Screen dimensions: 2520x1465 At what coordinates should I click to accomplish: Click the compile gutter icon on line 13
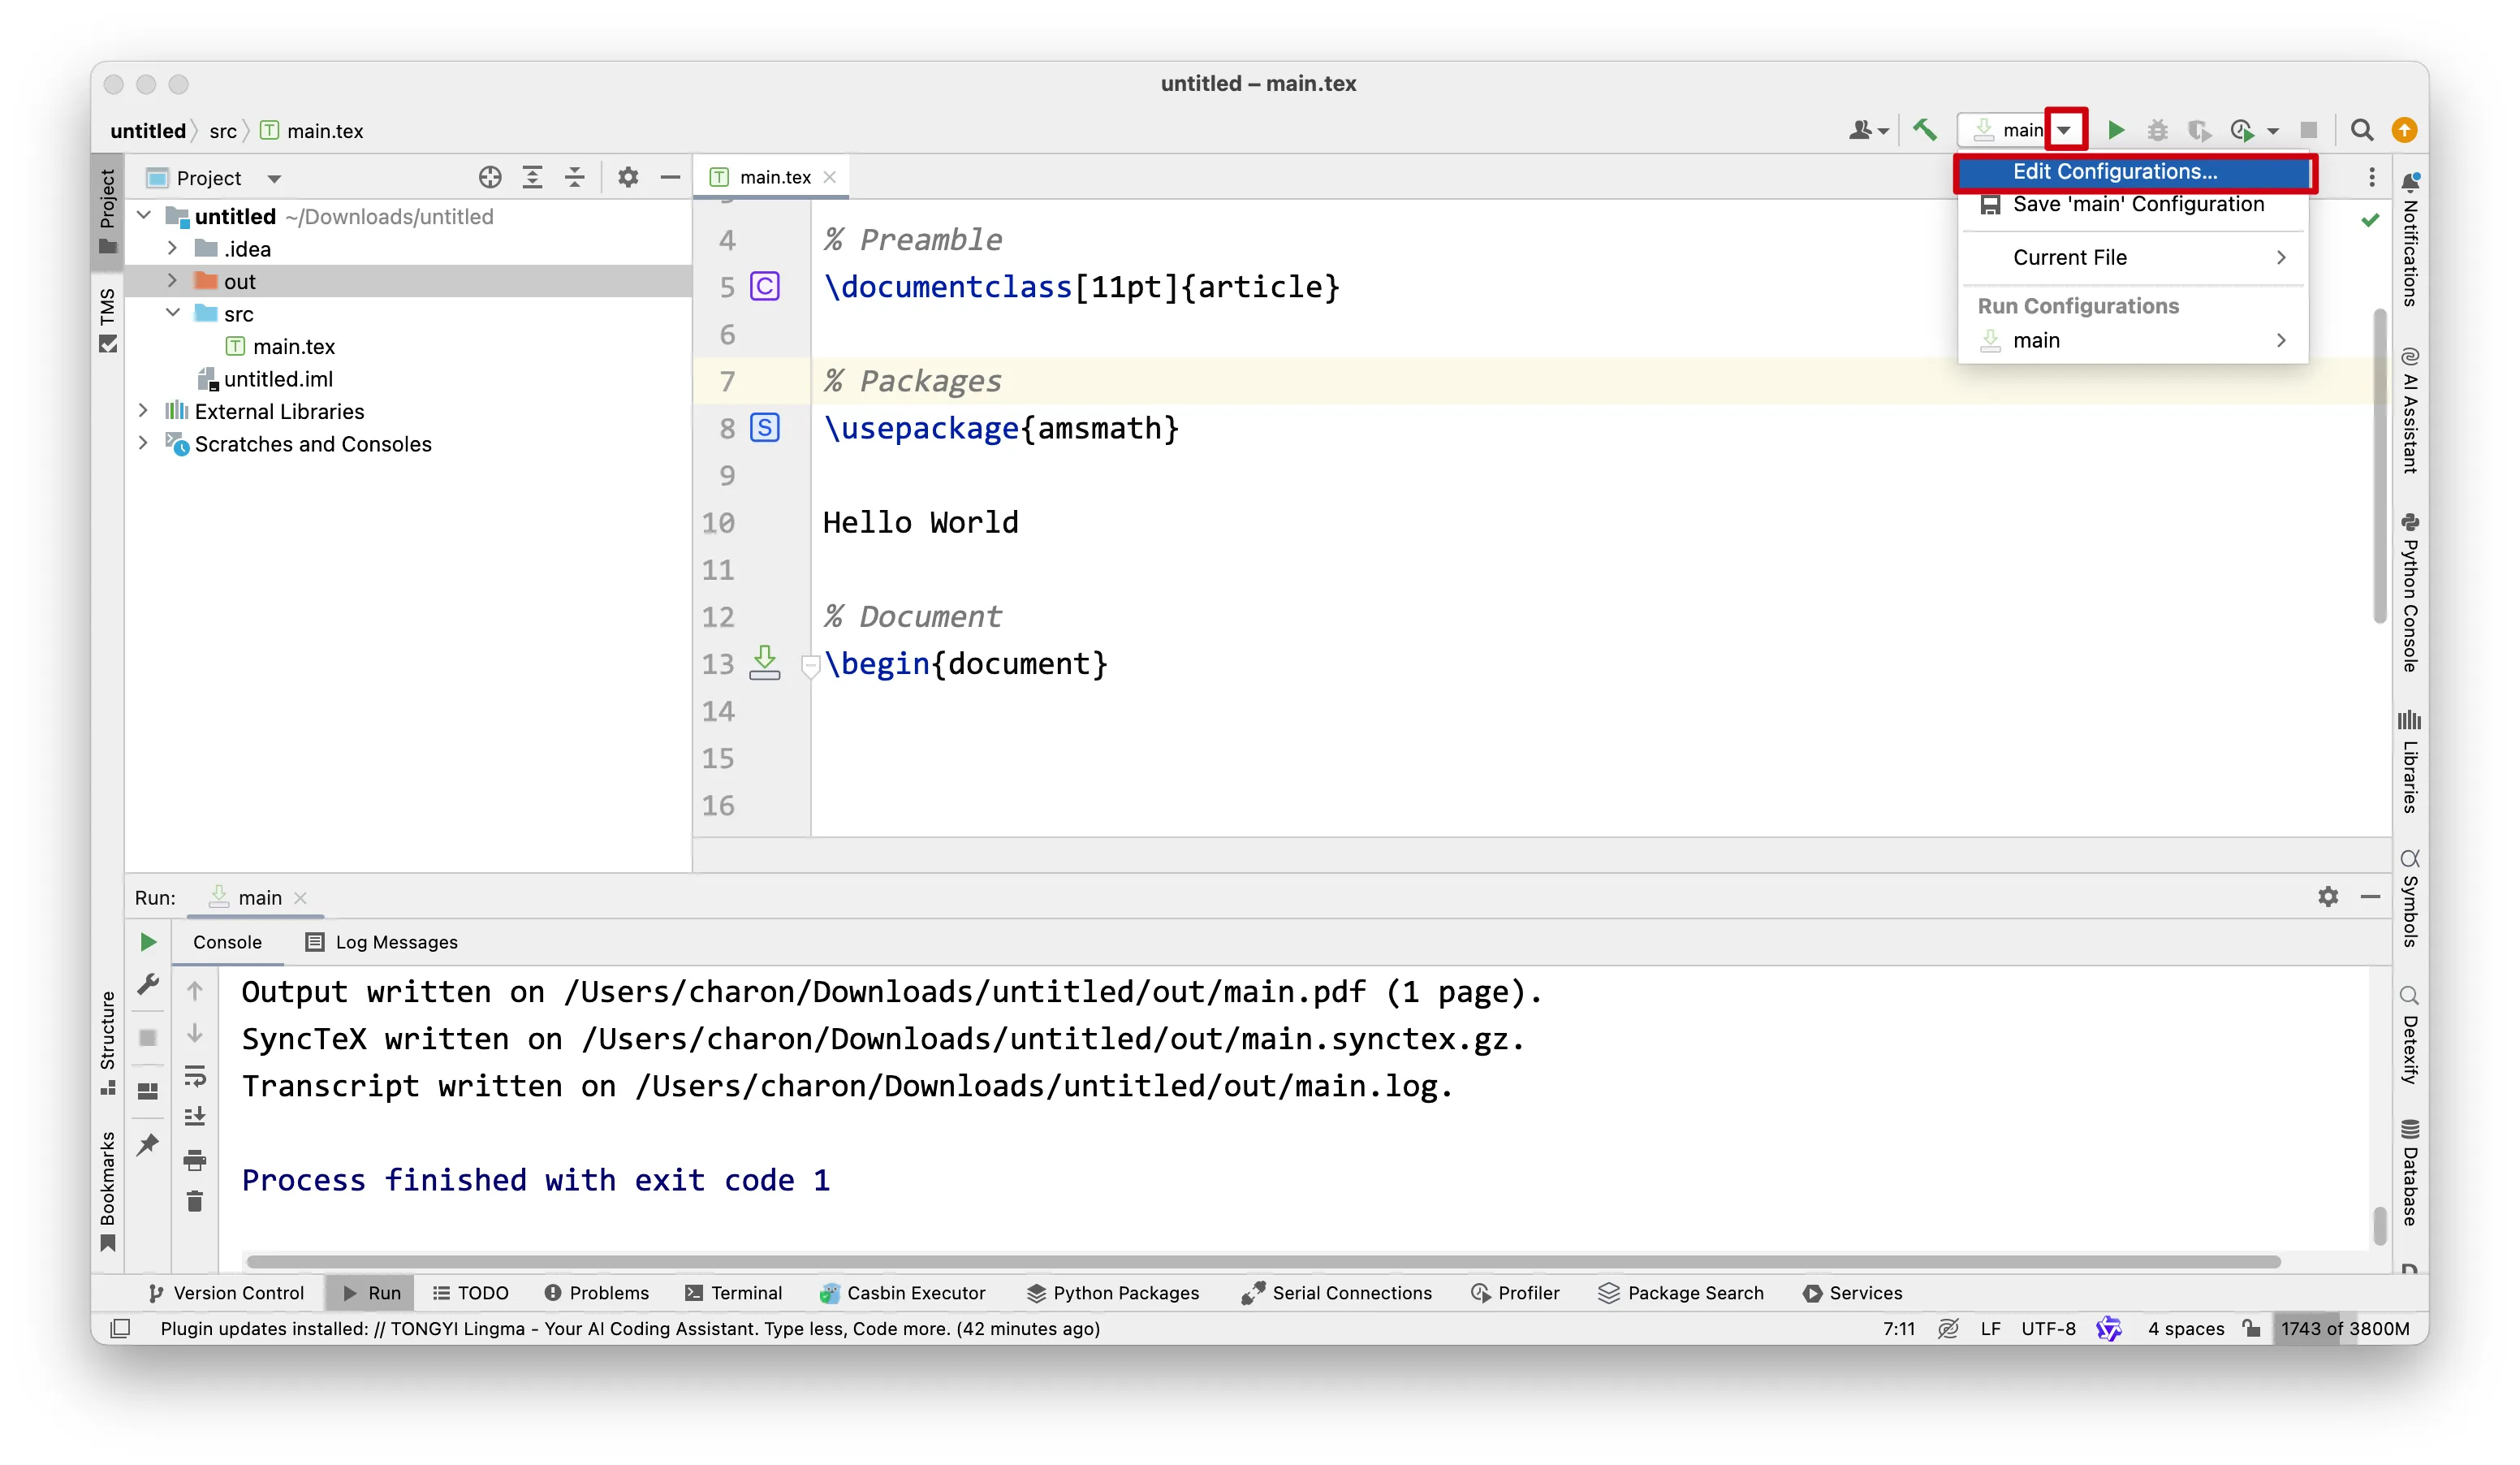click(x=764, y=662)
